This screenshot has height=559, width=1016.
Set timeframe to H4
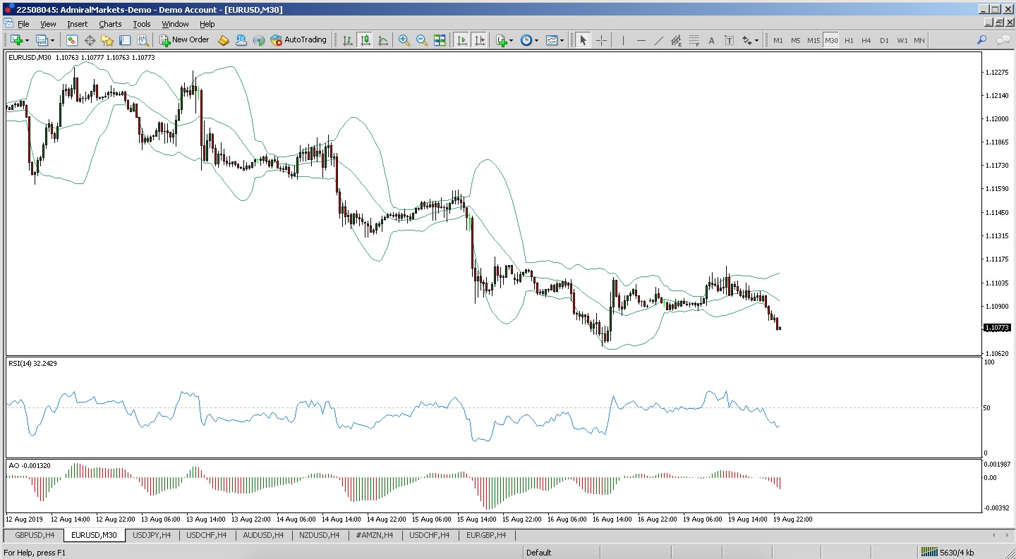coord(866,40)
